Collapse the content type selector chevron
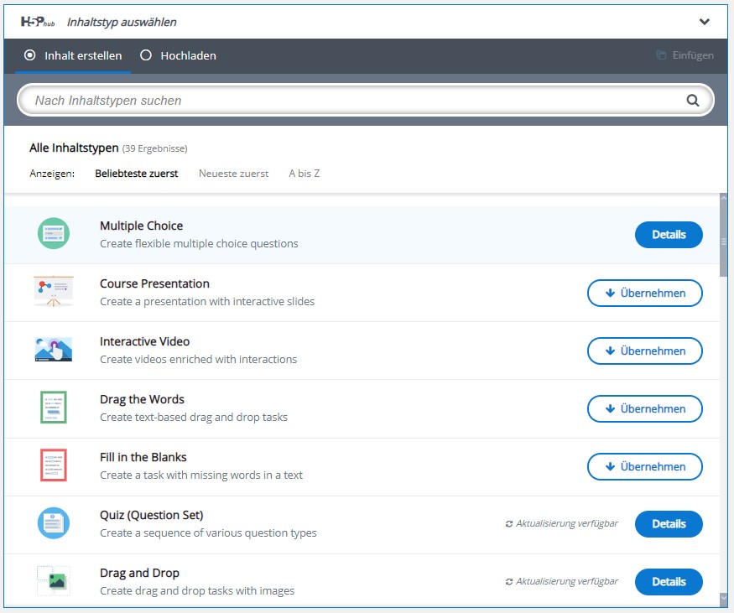Screen dimensions: 734x613 coord(704,22)
